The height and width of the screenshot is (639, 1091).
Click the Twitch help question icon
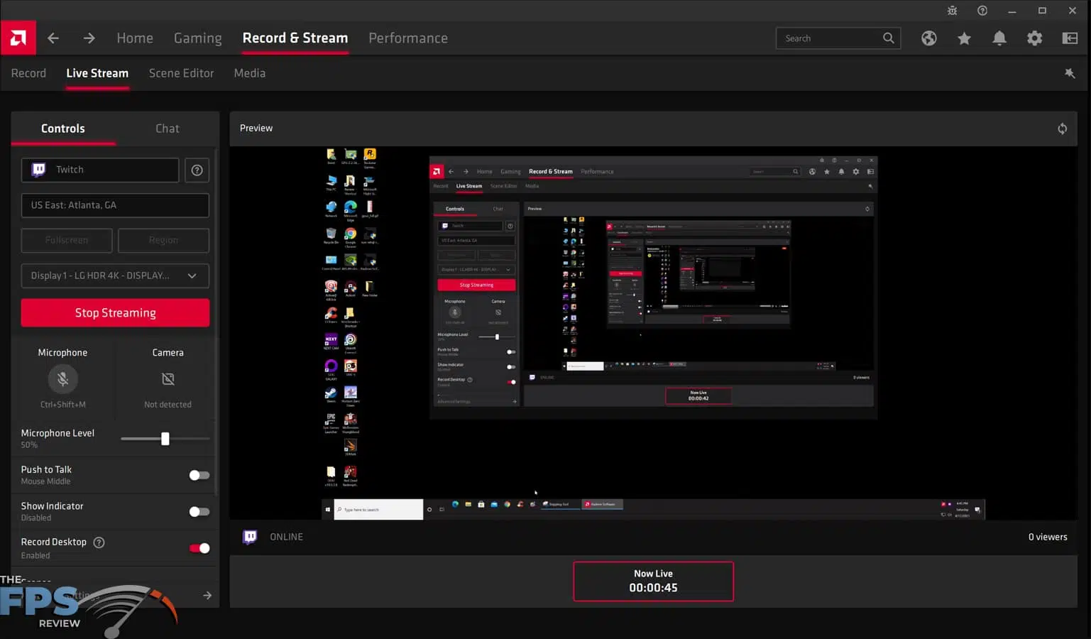click(197, 170)
